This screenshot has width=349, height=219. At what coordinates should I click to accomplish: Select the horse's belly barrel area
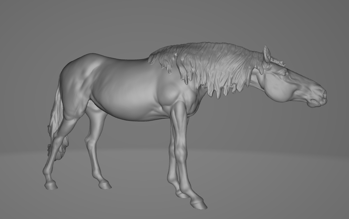(x=129, y=101)
